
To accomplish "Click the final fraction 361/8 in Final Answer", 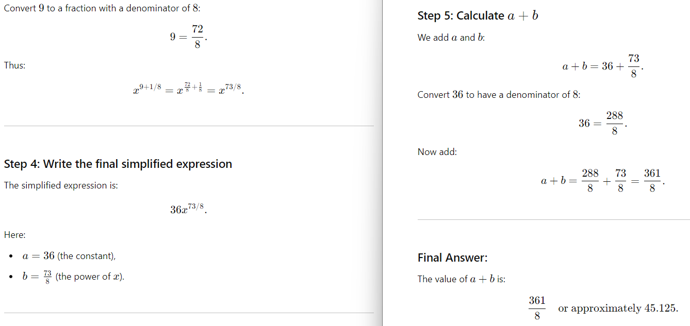I will coord(537,308).
